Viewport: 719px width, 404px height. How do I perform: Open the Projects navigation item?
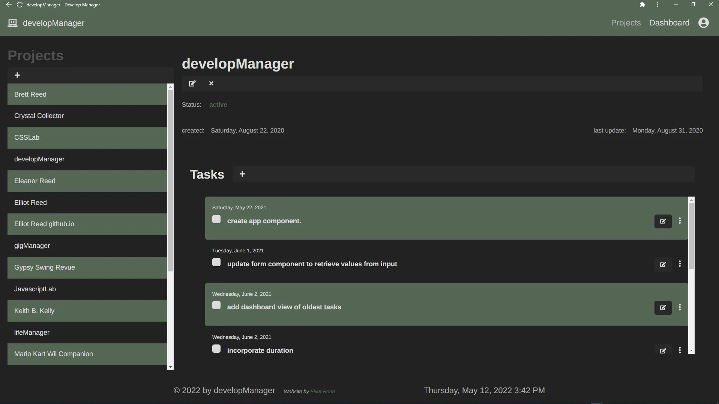(x=626, y=22)
